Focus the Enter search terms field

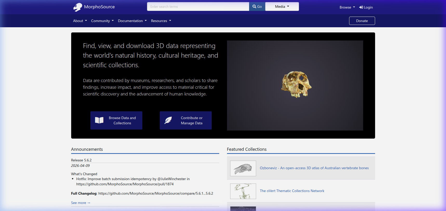tap(198, 6)
